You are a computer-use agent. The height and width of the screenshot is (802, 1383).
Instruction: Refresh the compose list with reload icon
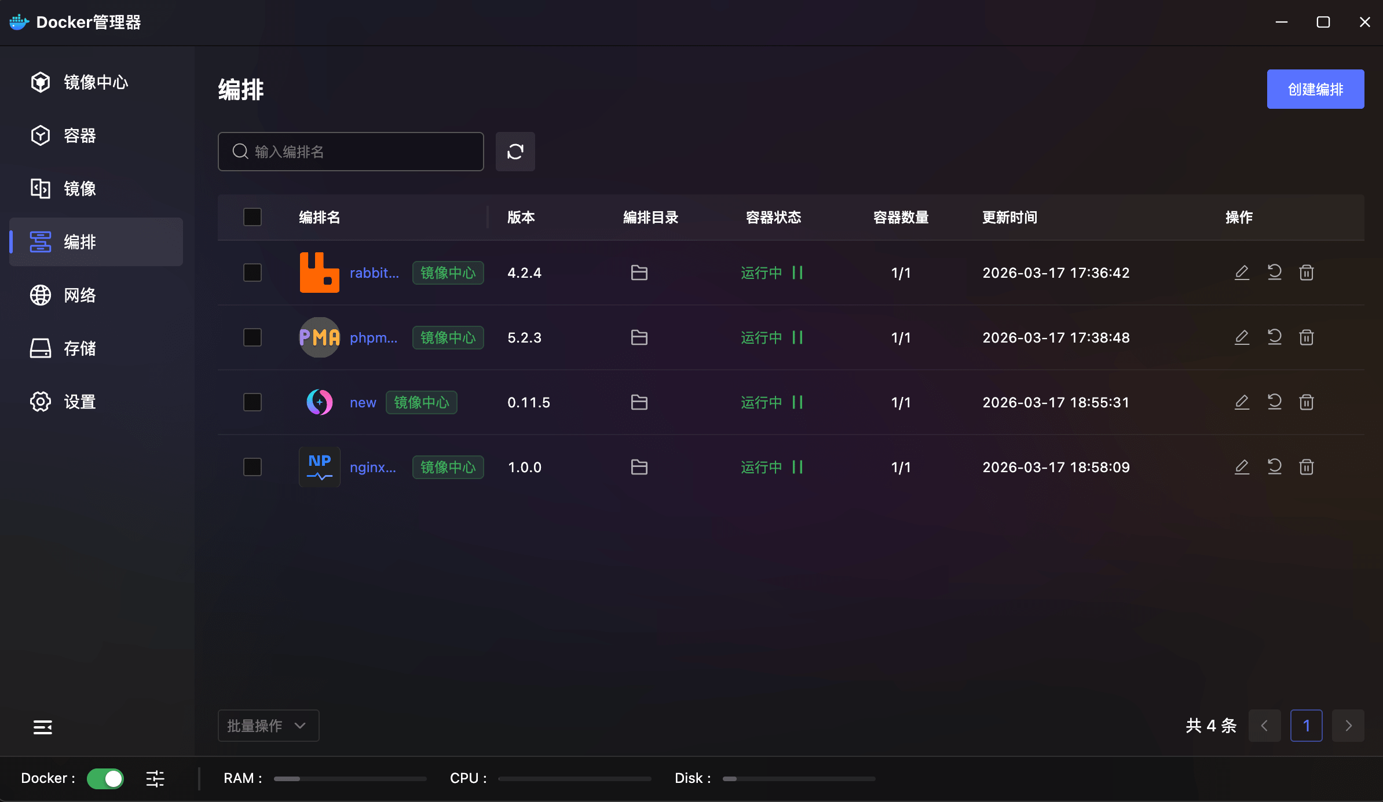click(515, 152)
